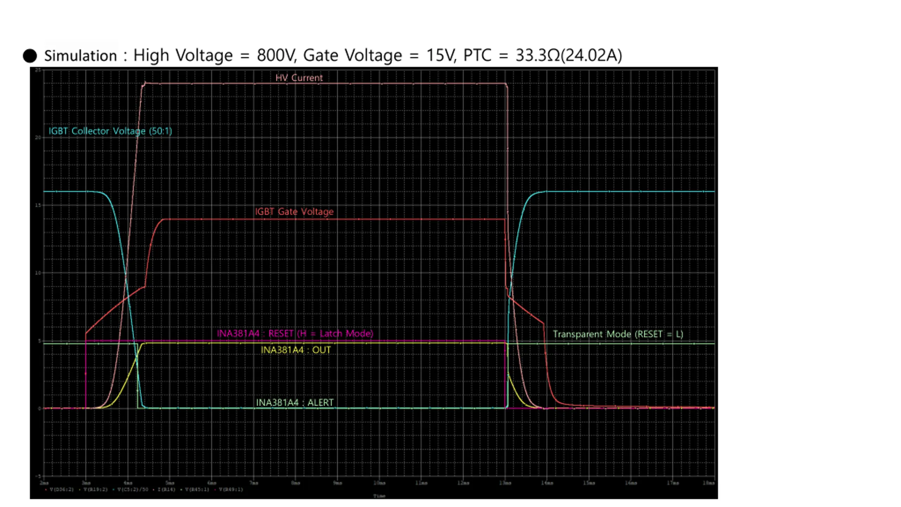This screenshot has width=901, height=507.
Task: Click the 'INA381A4 : OUT' label
Action: (296, 350)
